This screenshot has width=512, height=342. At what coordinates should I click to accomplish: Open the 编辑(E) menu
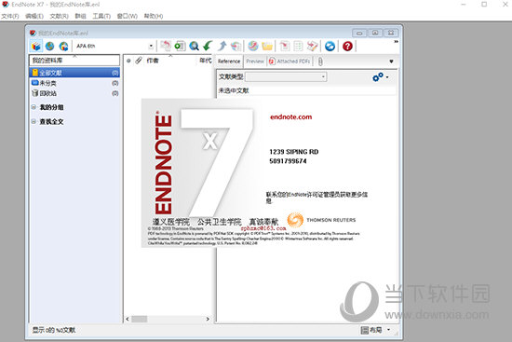coord(34,16)
